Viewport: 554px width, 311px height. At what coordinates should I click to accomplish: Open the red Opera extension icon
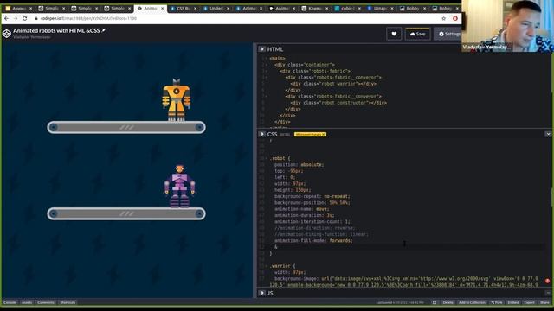point(455,18)
